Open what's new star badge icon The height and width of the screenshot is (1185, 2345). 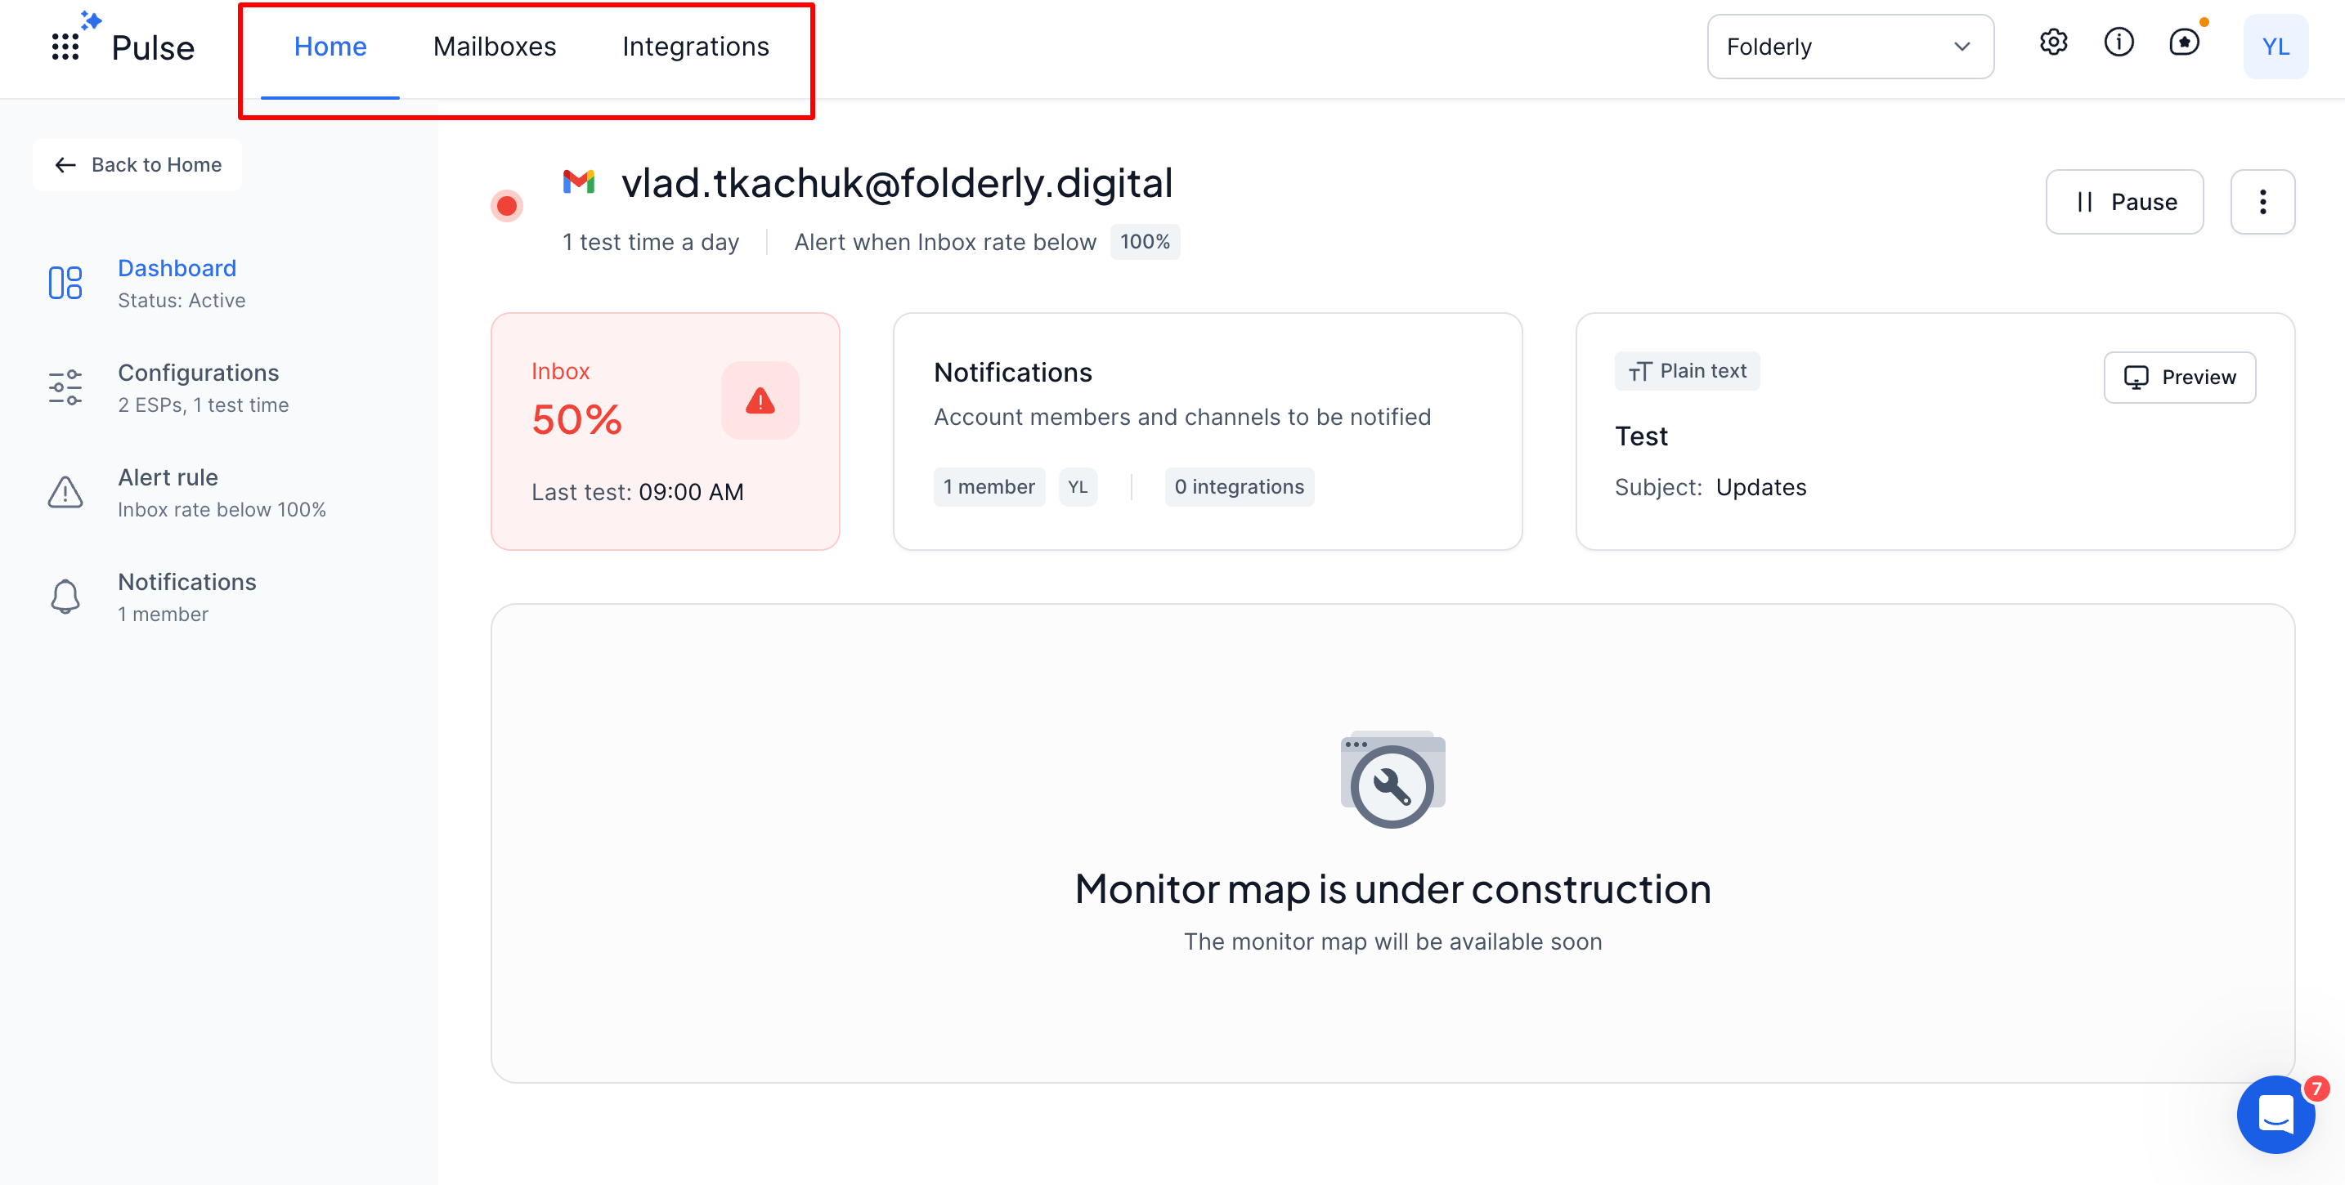tap(2184, 42)
